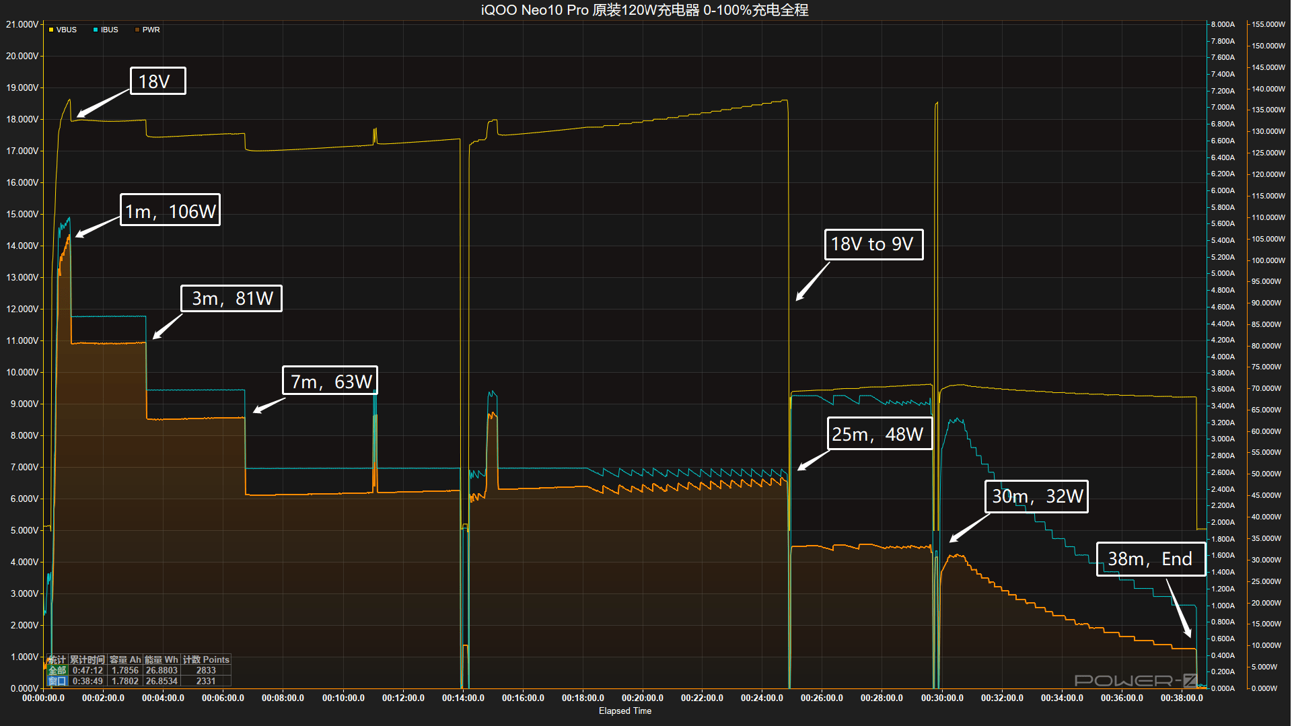Click the 容量 Ah column header

click(125, 659)
